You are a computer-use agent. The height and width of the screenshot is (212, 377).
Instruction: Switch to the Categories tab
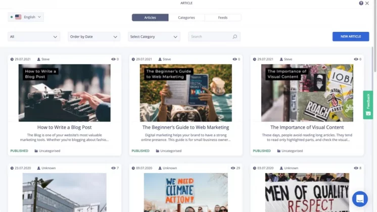point(186,18)
